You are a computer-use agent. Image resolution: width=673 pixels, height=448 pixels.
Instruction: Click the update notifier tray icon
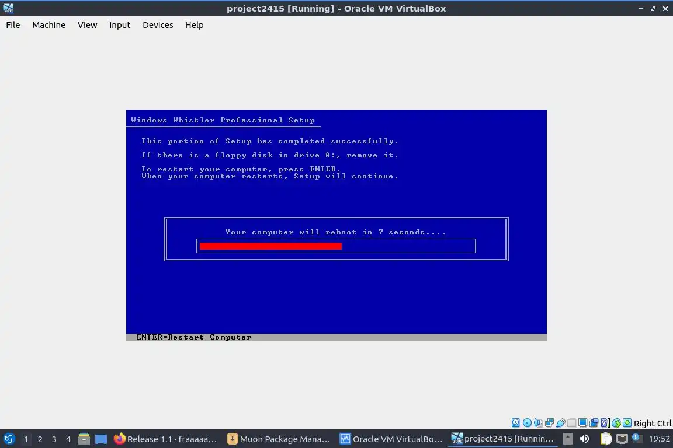pos(637,438)
